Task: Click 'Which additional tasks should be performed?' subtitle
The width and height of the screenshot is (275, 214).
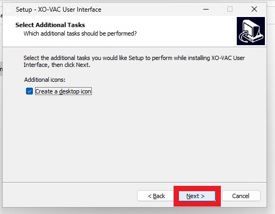Action: pyautogui.click(x=80, y=33)
